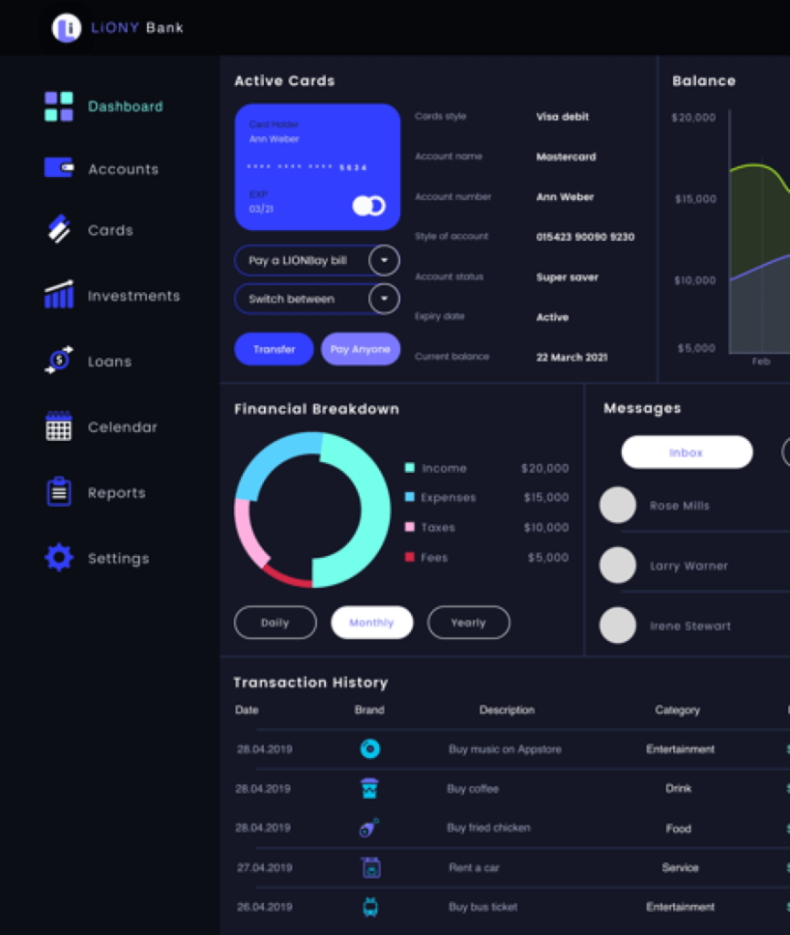Click the LIONY Bank logo
The height and width of the screenshot is (935, 790).
[x=111, y=27]
